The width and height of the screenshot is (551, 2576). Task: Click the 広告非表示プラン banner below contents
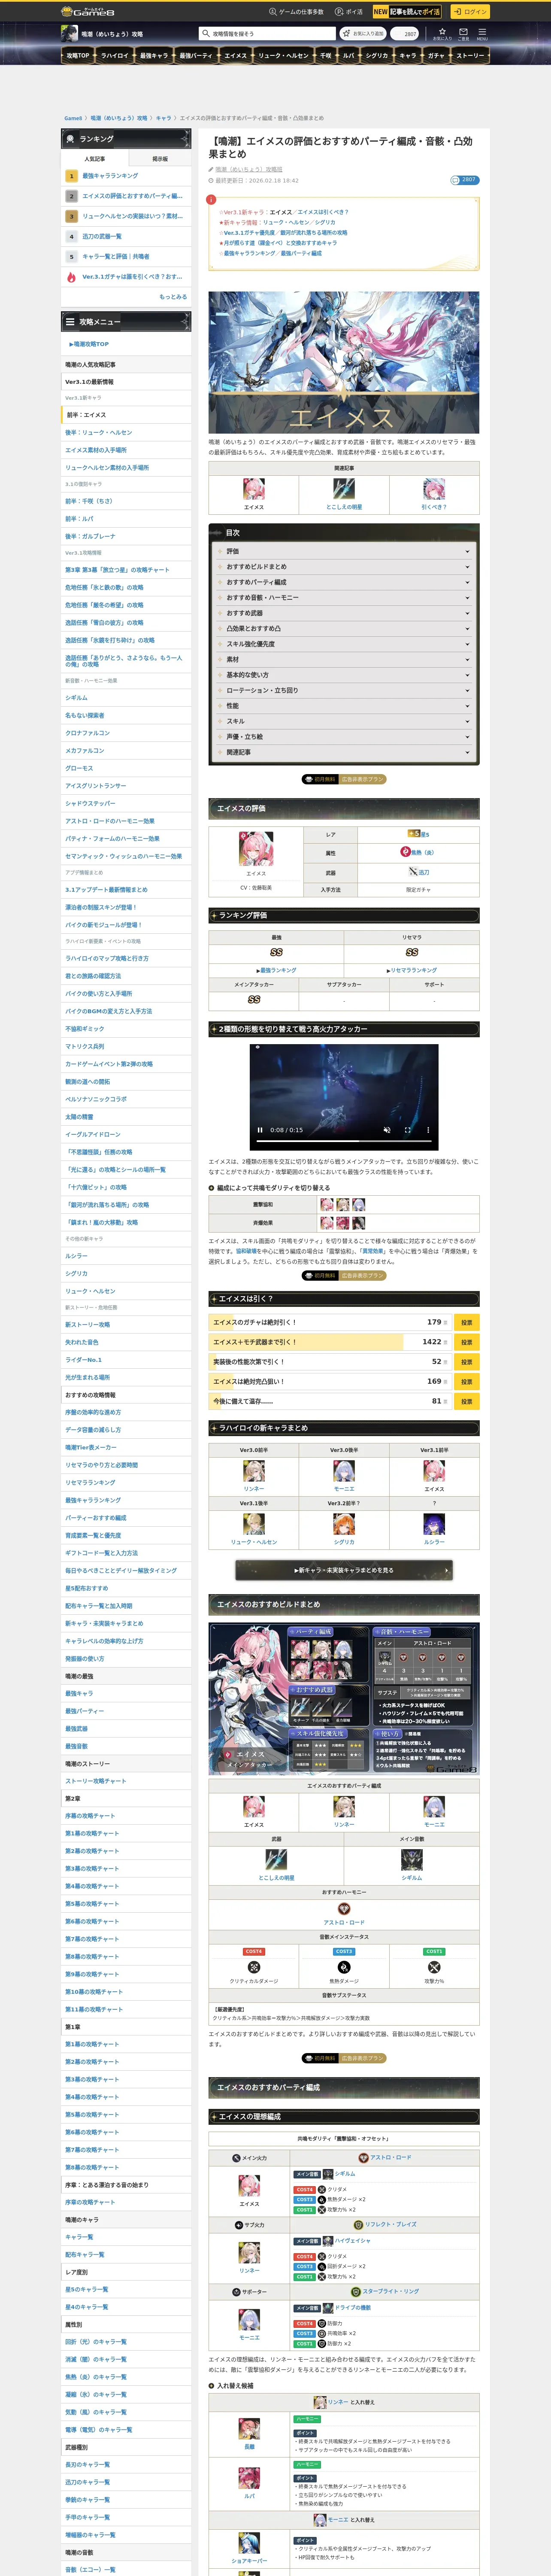pyautogui.click(x=344, y=779)
